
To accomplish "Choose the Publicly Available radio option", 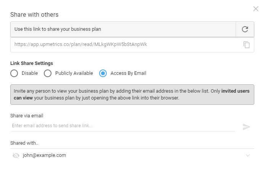I will [48, 73].
